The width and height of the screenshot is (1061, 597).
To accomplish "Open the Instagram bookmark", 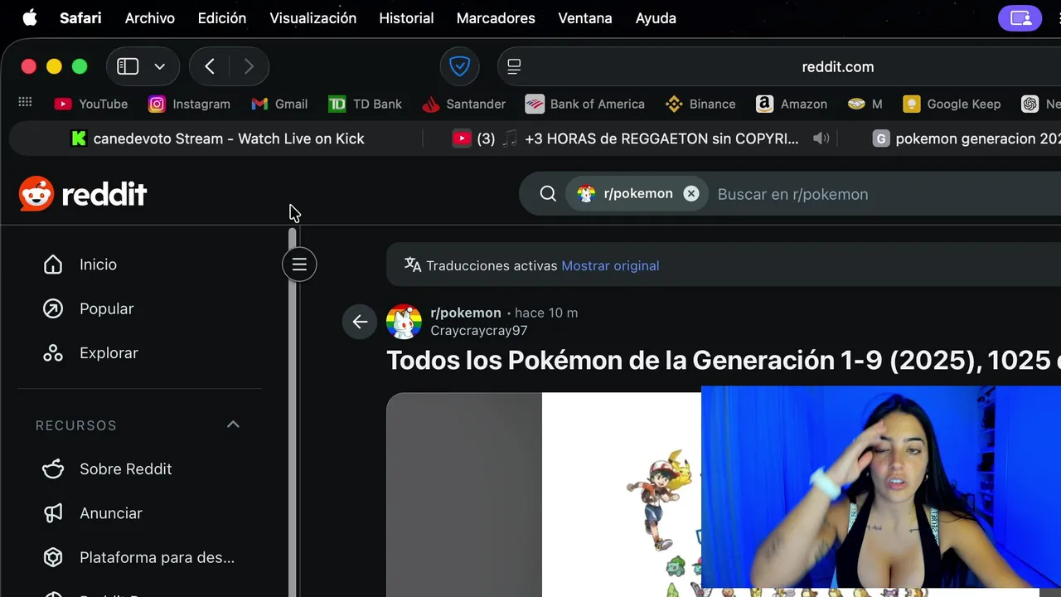I will [189, 104].
